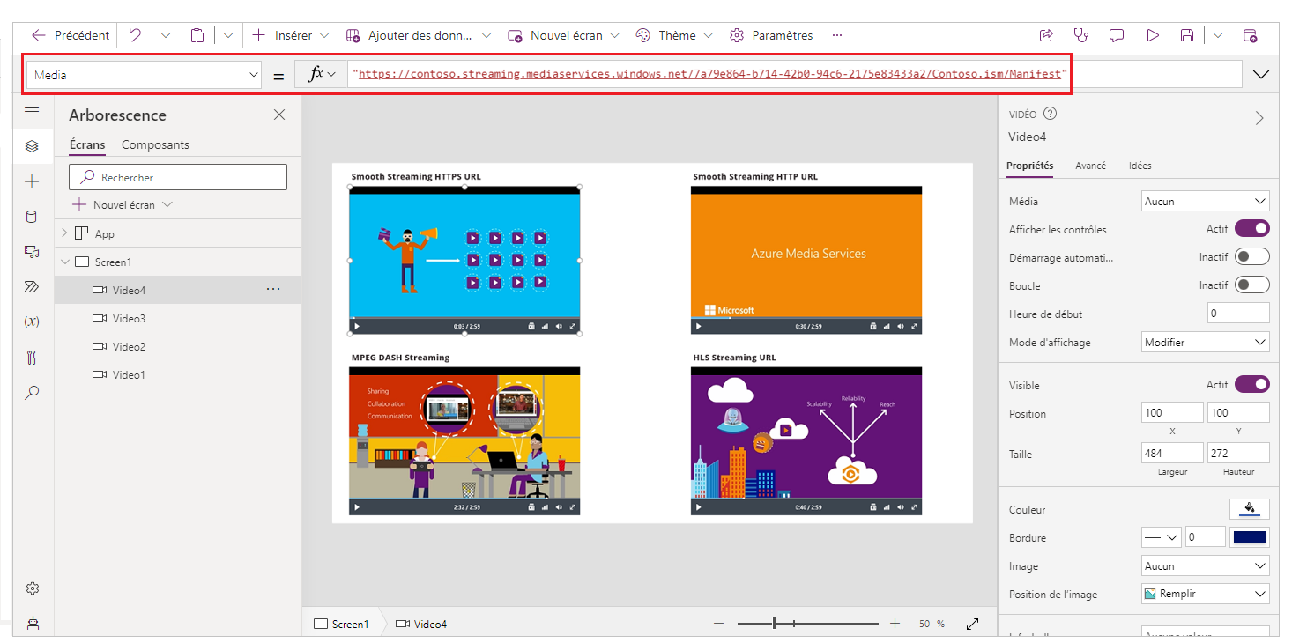Click the Précédent back button
The height and width of the screenshot is (643, 1292).
[x=71, y=35]
